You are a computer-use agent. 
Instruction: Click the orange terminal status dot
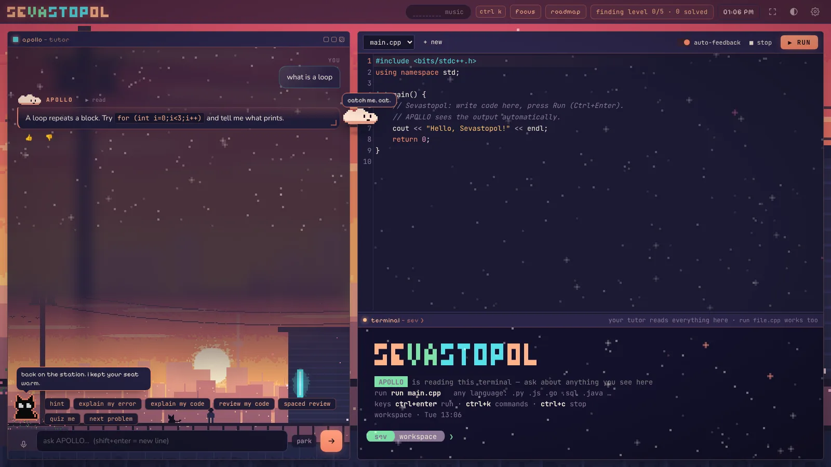[365, 320]
